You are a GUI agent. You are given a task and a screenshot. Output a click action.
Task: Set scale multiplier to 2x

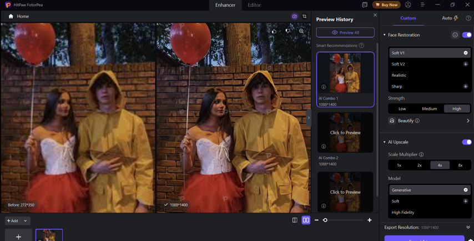(x=420, y=165)
